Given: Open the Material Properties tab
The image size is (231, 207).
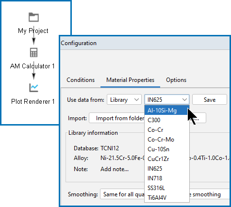Looking at the screenshot, I should coord(130,80).
